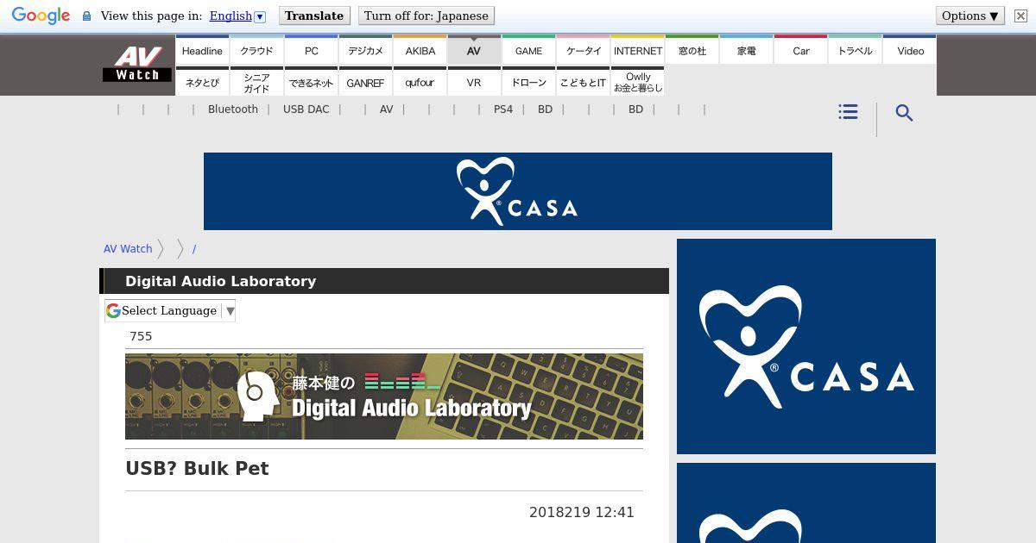
Task: Click the Translate button
Action: click(x=314, y=16)
